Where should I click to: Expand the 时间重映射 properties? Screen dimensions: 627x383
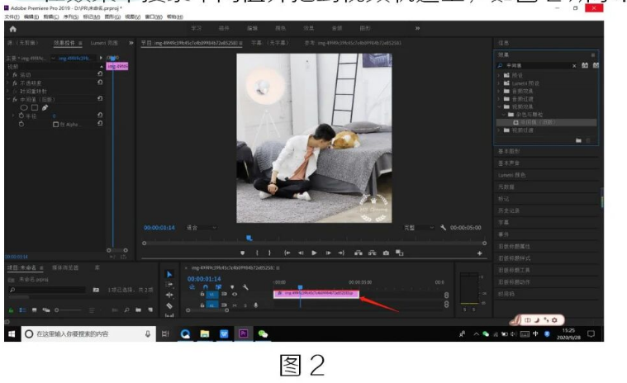[x=7, y=91]
